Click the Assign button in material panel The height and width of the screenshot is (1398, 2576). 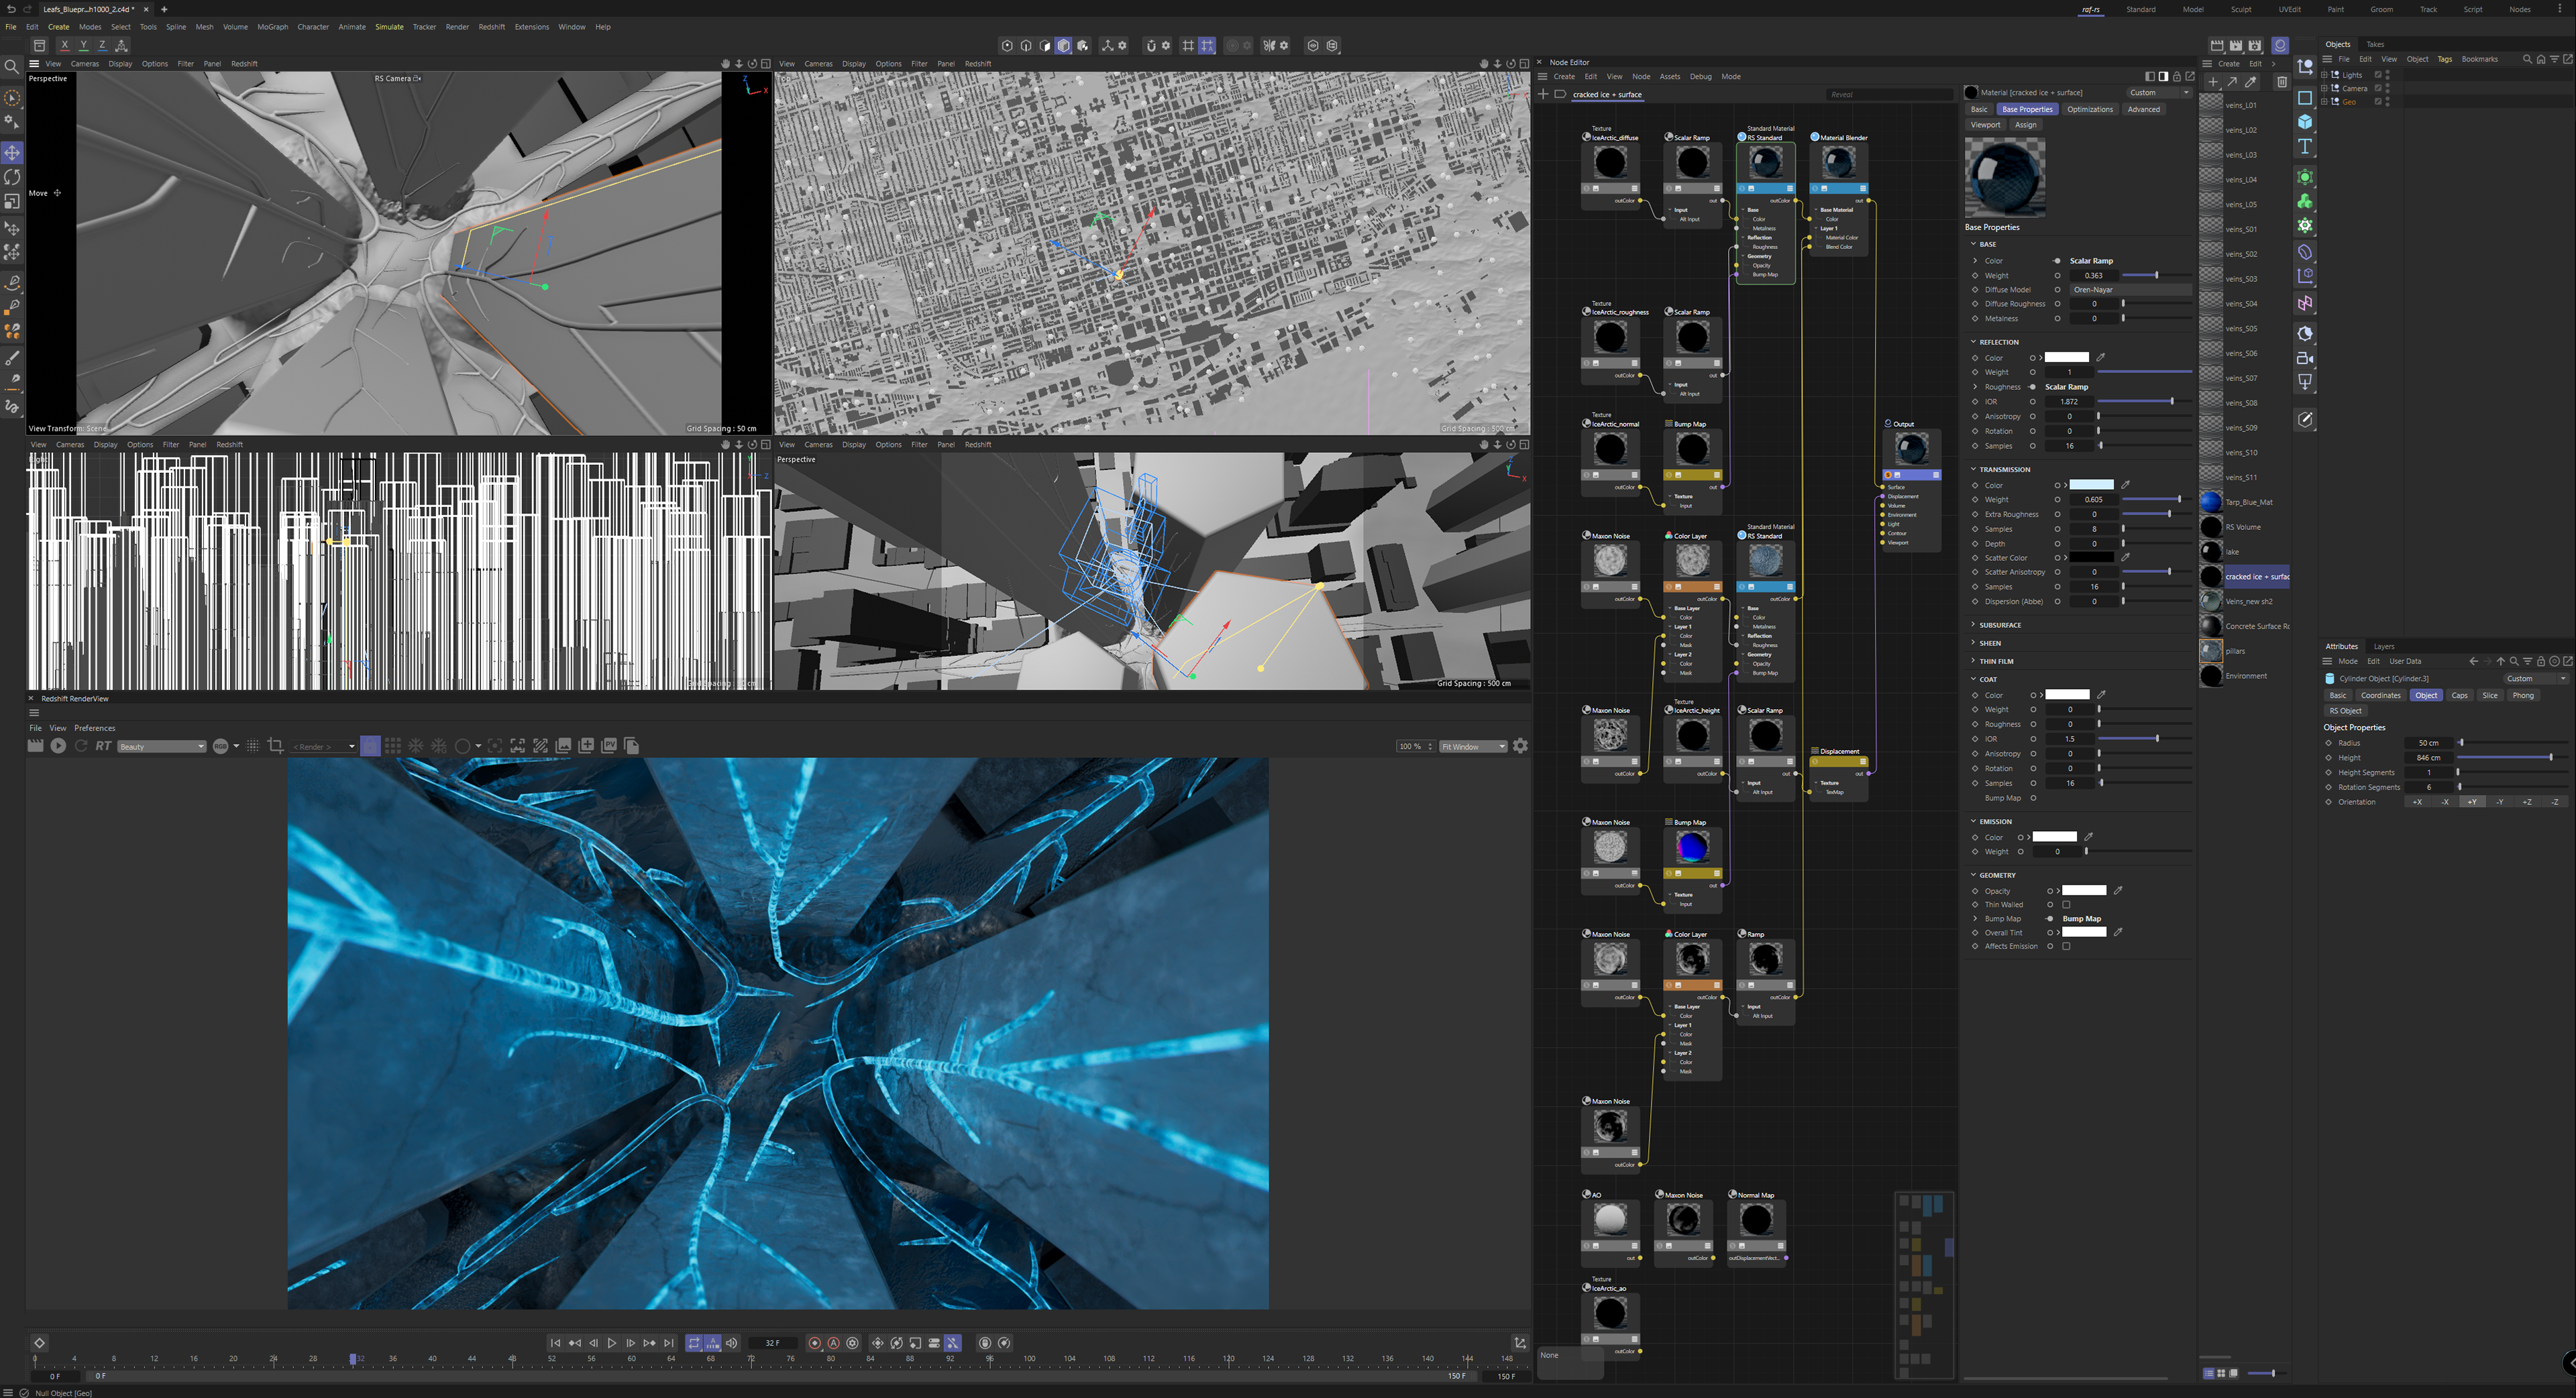pos(2025,125)
